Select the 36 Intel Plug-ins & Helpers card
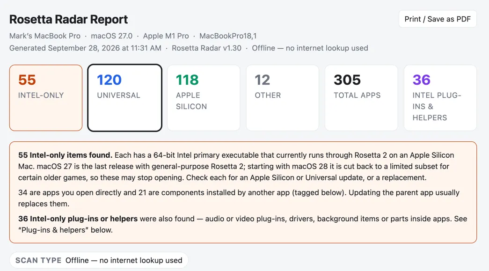489x271 pixels. point(440,98)
